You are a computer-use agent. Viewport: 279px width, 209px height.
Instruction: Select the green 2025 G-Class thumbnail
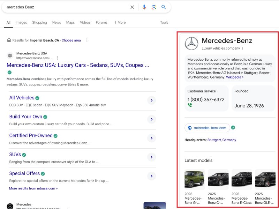pyautogui.click(x=194, y=179)
